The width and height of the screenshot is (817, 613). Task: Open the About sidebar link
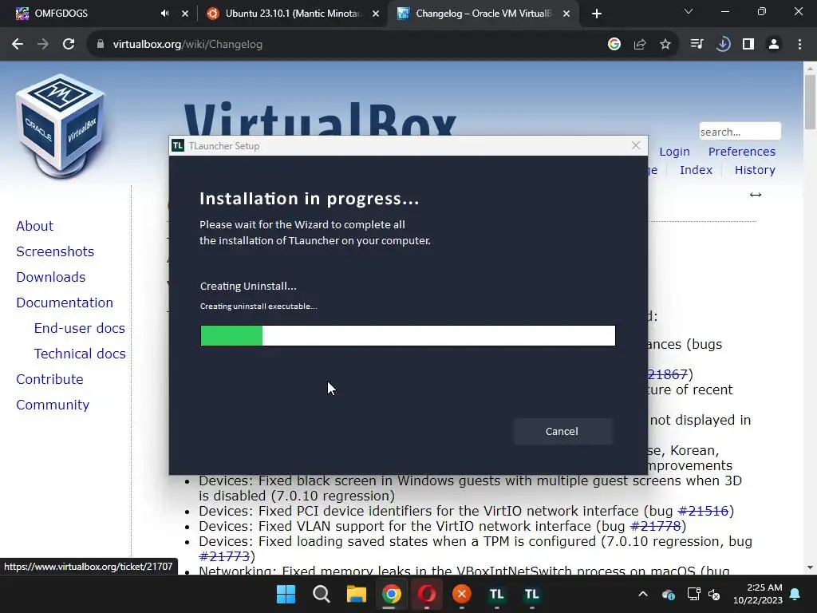pyautogui.click(x=35, y=226)
